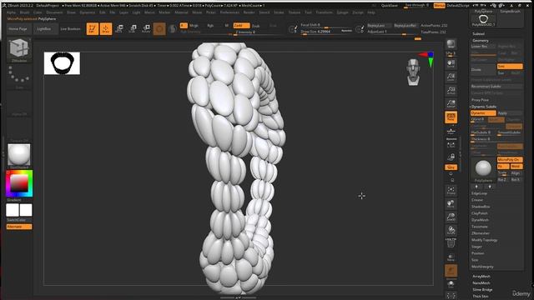Click the Focal Shift slider
534x300 pixels.
326,25
